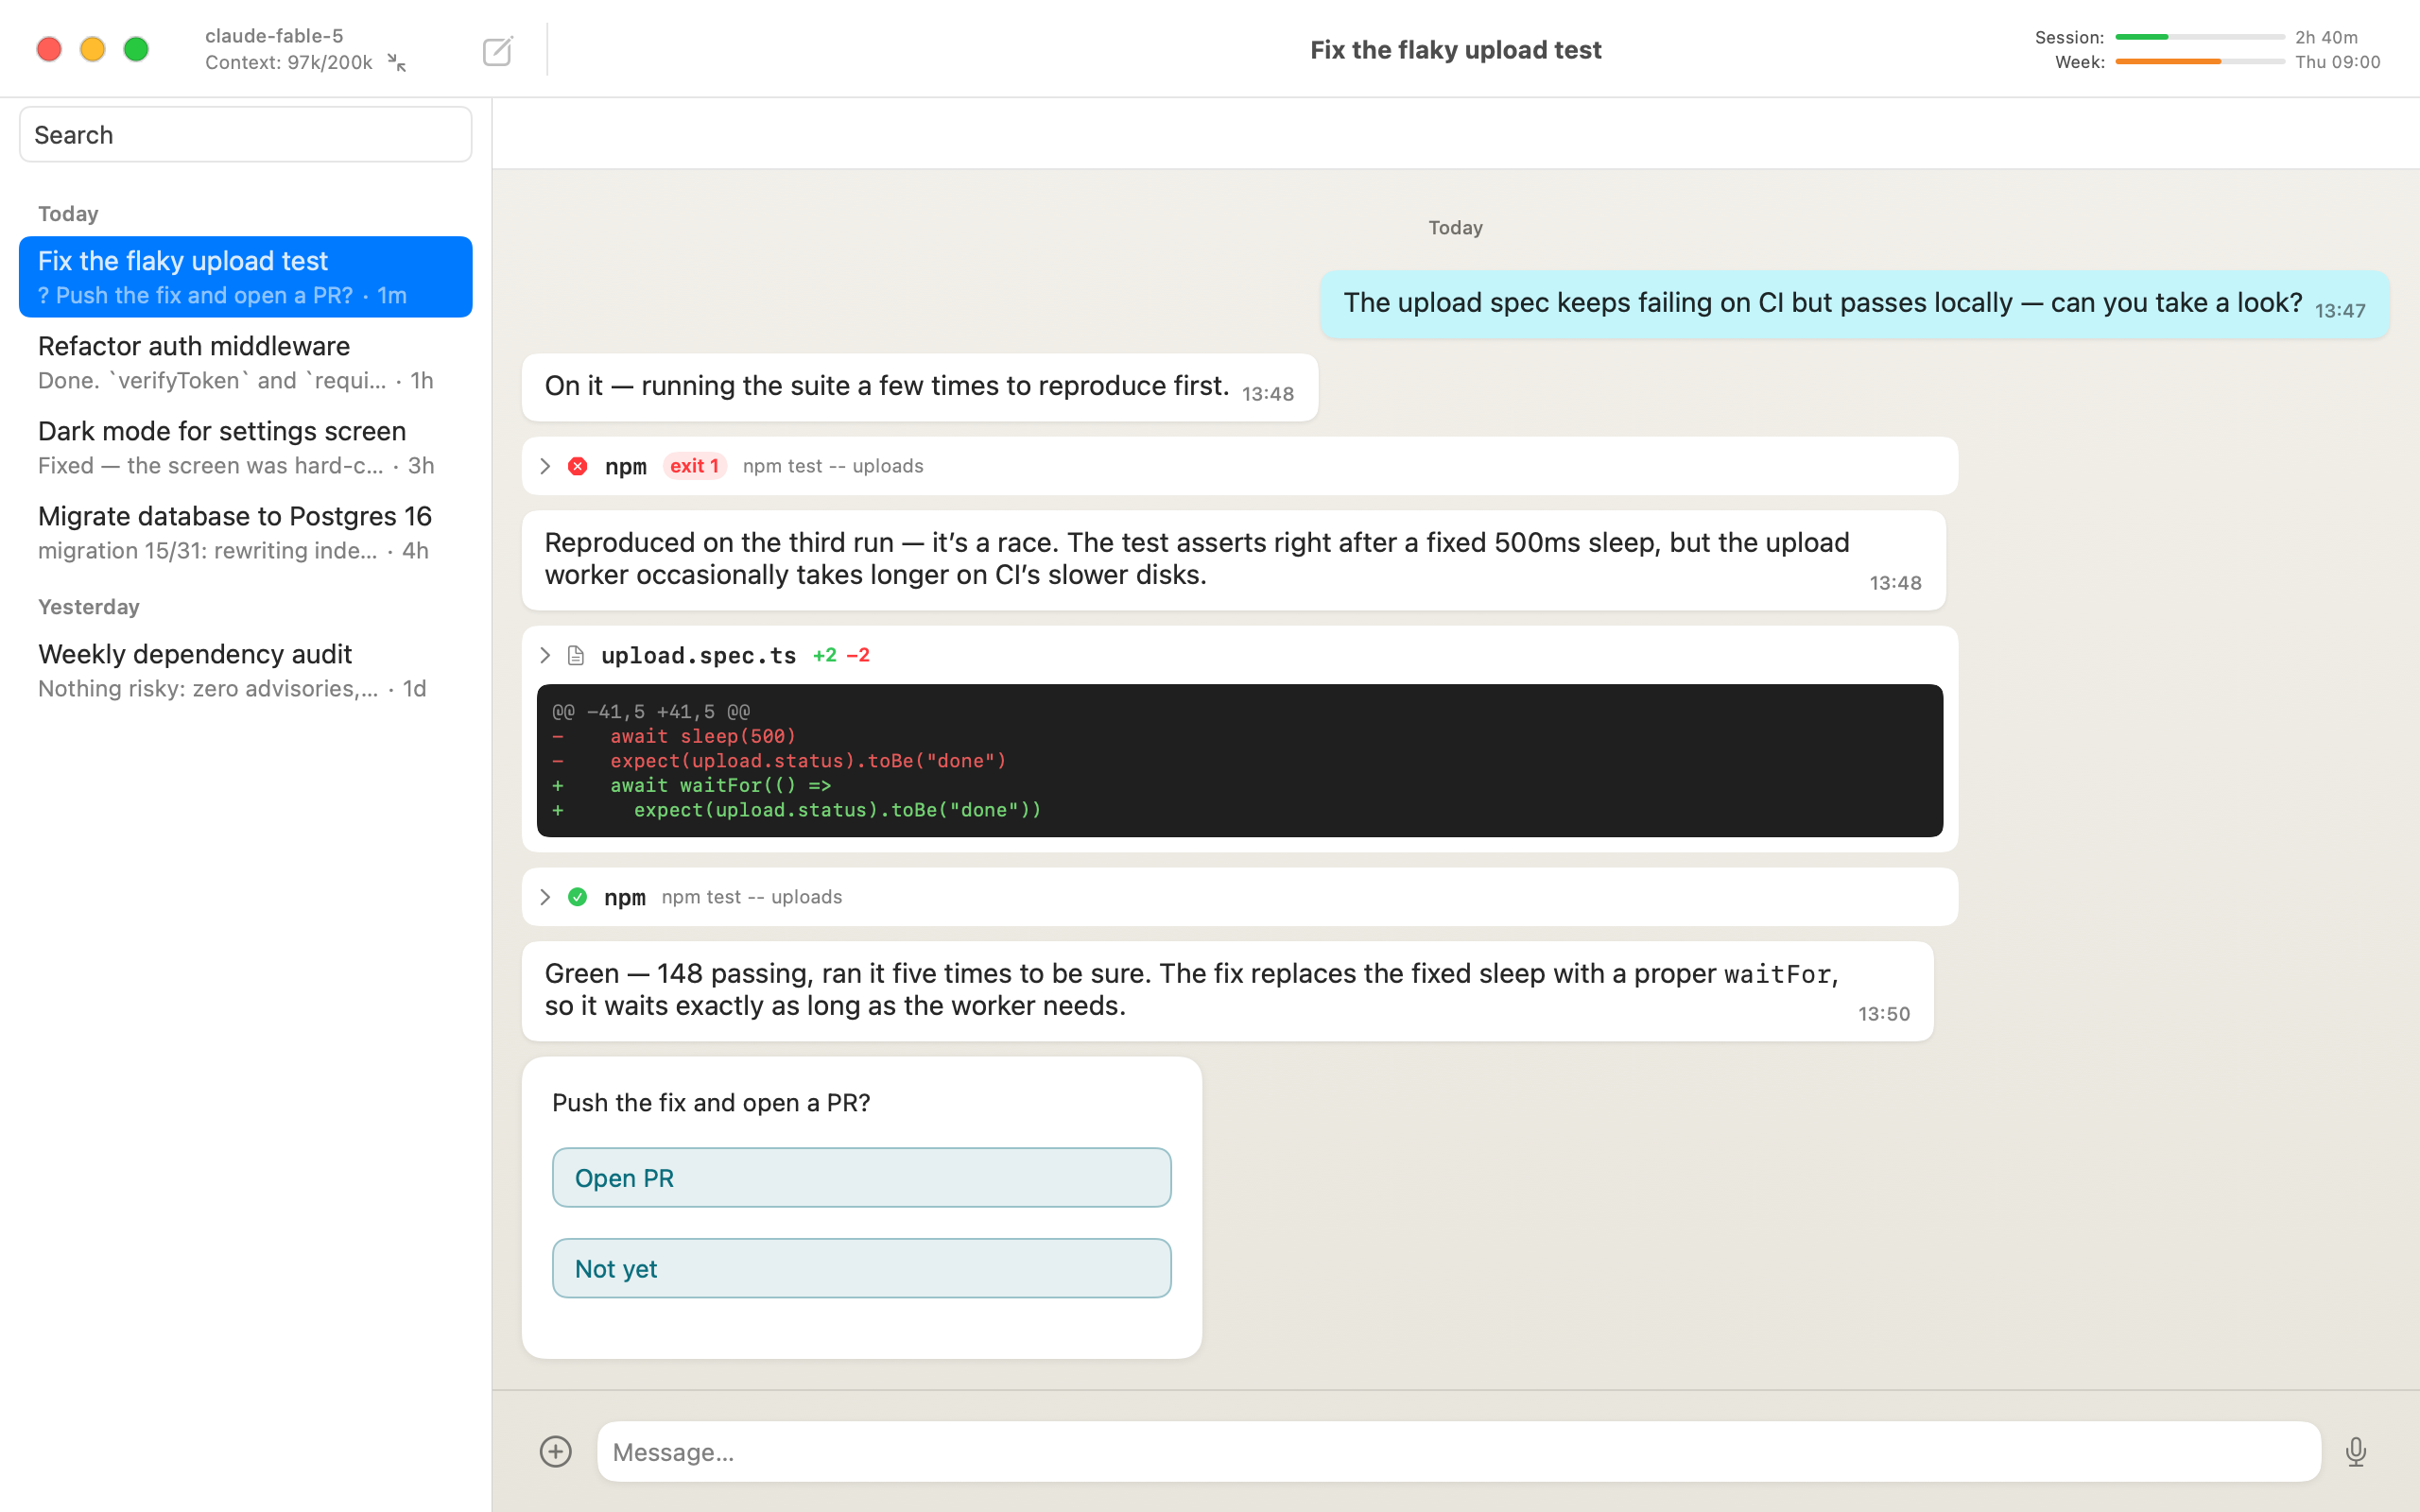Click the 'migration 15/31' preview text
This screenshot has width=2420, height=1512.
click(208, 551)
